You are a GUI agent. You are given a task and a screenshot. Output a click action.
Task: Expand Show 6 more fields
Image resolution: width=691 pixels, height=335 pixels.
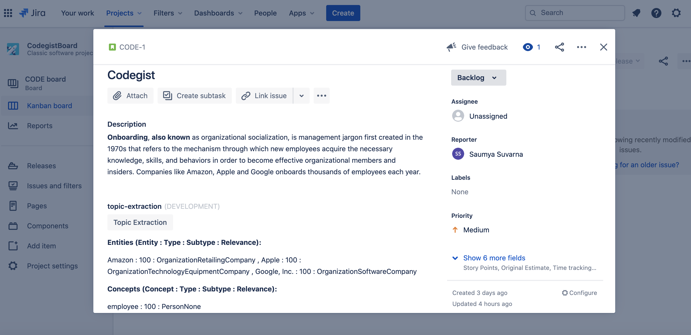pos(494,258)
